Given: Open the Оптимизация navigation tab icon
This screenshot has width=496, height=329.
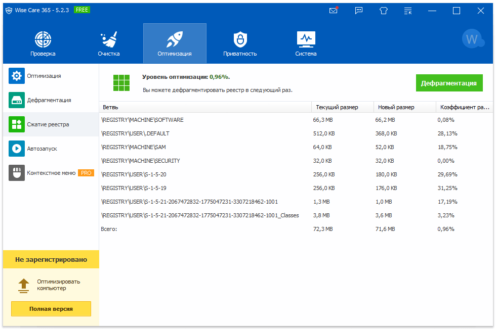Looking at the screenshot, I should pos(175,36).
